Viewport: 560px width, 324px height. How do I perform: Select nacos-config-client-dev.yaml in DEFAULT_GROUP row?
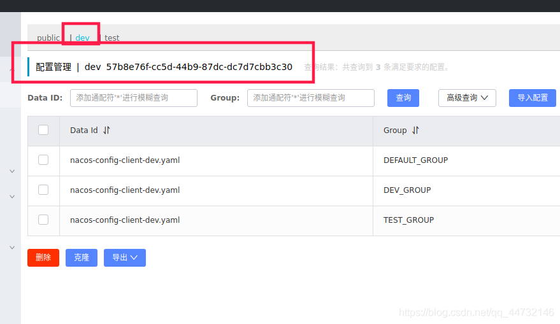point(125,160)
